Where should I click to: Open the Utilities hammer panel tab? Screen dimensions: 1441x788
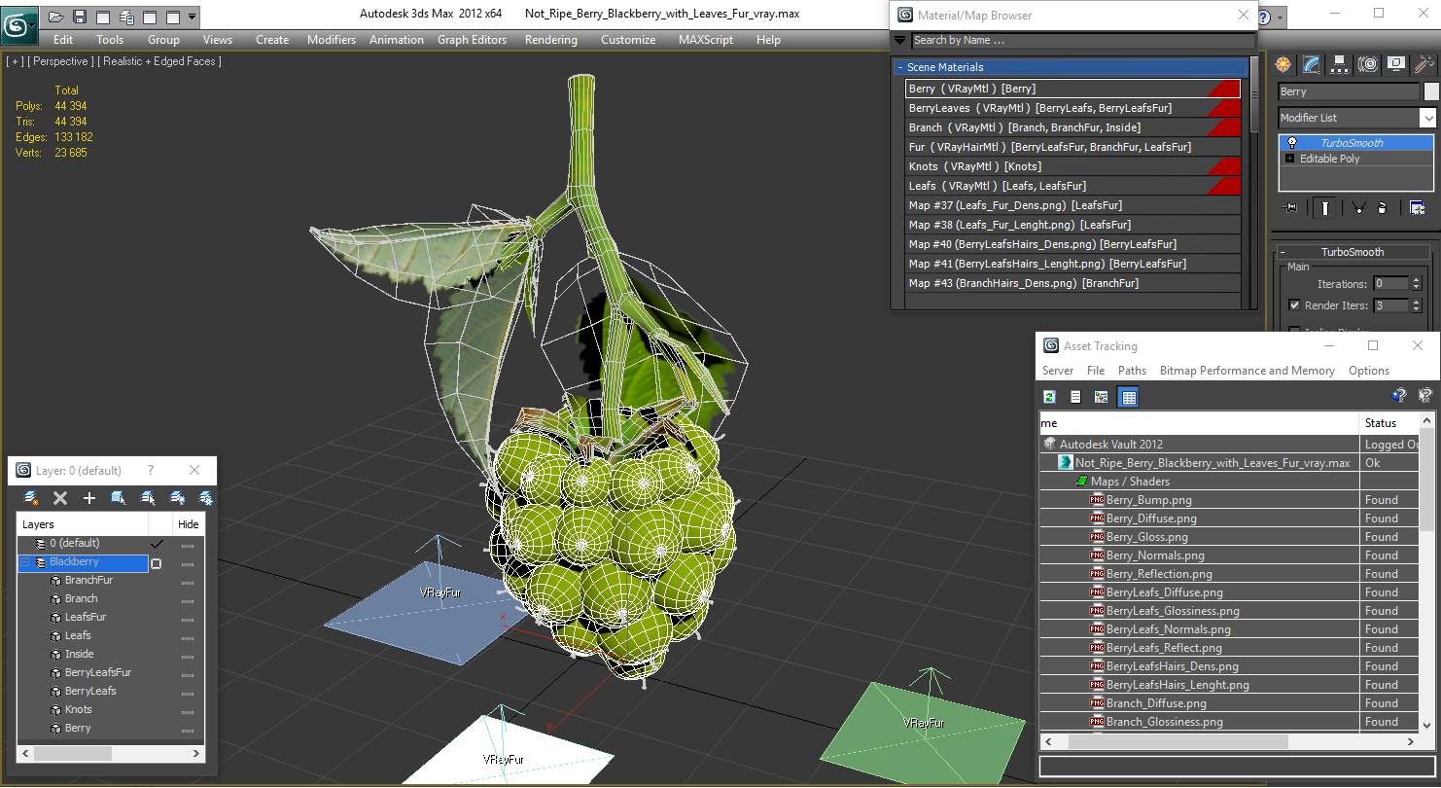coord(1424,64)
